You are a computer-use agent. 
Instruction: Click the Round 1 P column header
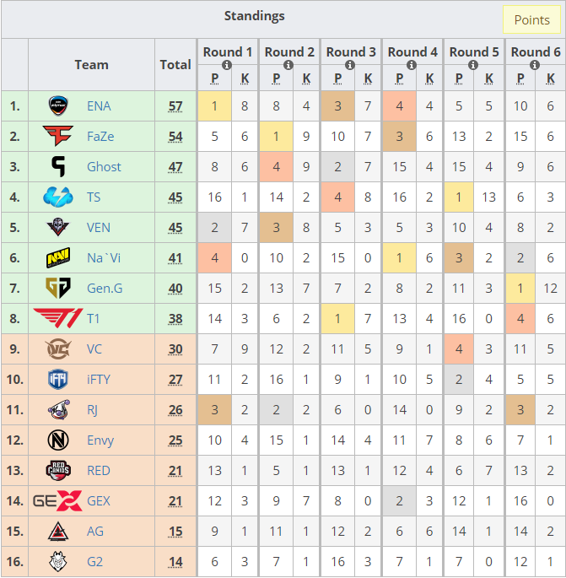point(215,78)
